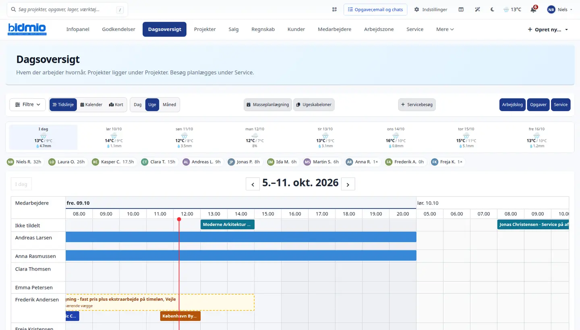The width and height of the screenshot is (580, 330).
Task: Select Dag time range
Action: coord(138,105)
